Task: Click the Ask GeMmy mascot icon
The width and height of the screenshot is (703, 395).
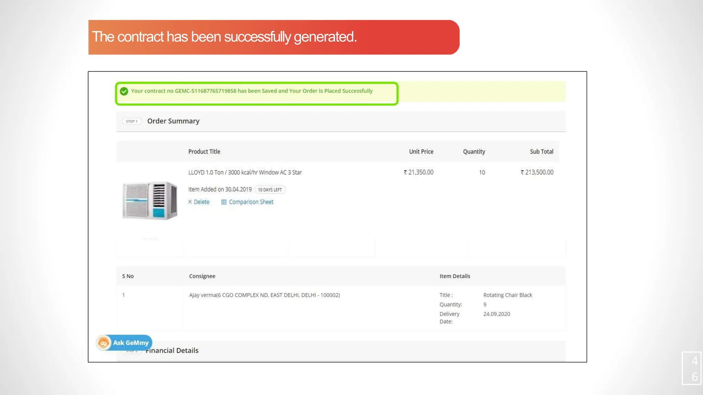Action: (x=103, y=343)
